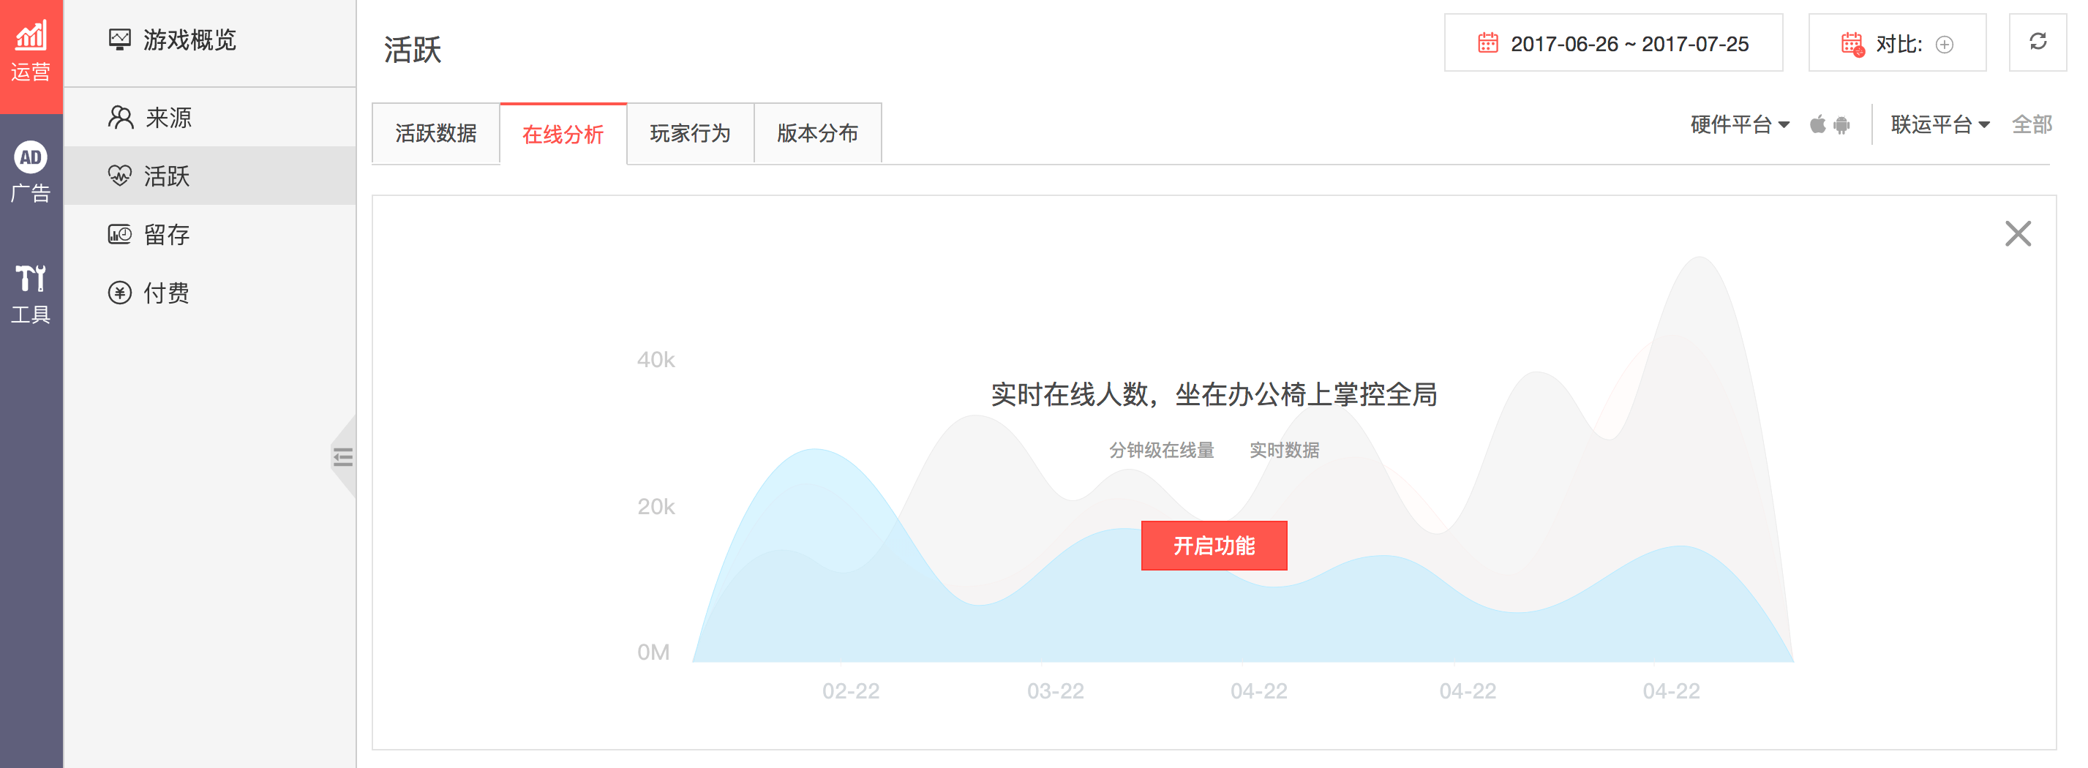Switch to the 版本分布 tab
The height and width of the screenshot is (768, 2088).
click(817, 134)
